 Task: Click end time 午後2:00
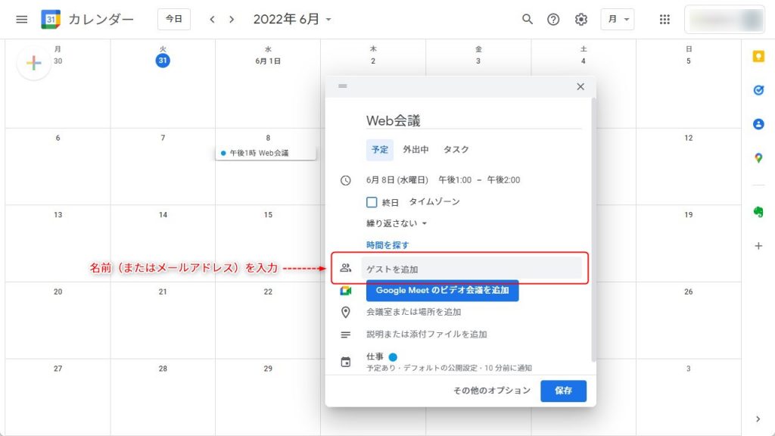(x=503, y=180)
